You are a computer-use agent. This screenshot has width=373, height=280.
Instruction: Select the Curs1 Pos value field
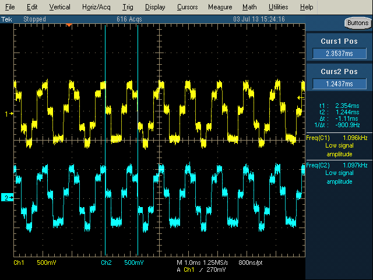click(x=339, y=54)
